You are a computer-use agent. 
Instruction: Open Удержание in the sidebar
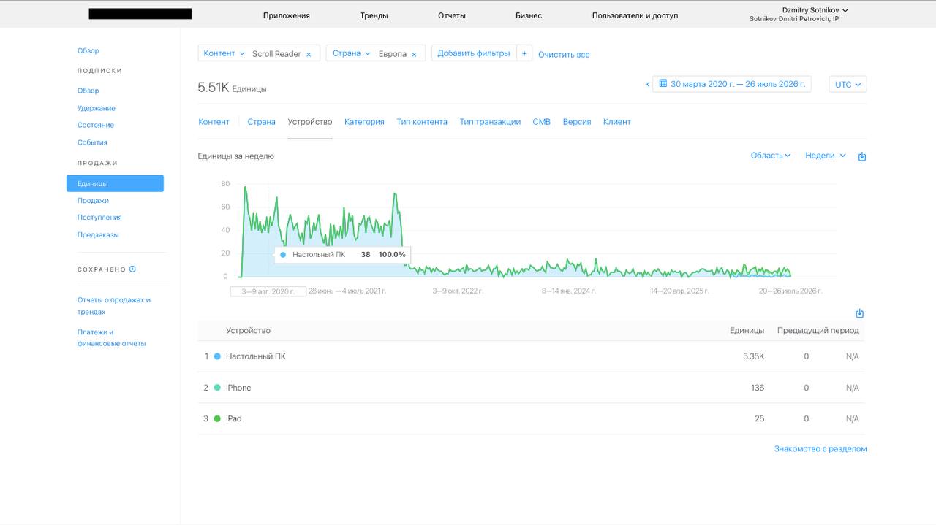coord(97,108)
